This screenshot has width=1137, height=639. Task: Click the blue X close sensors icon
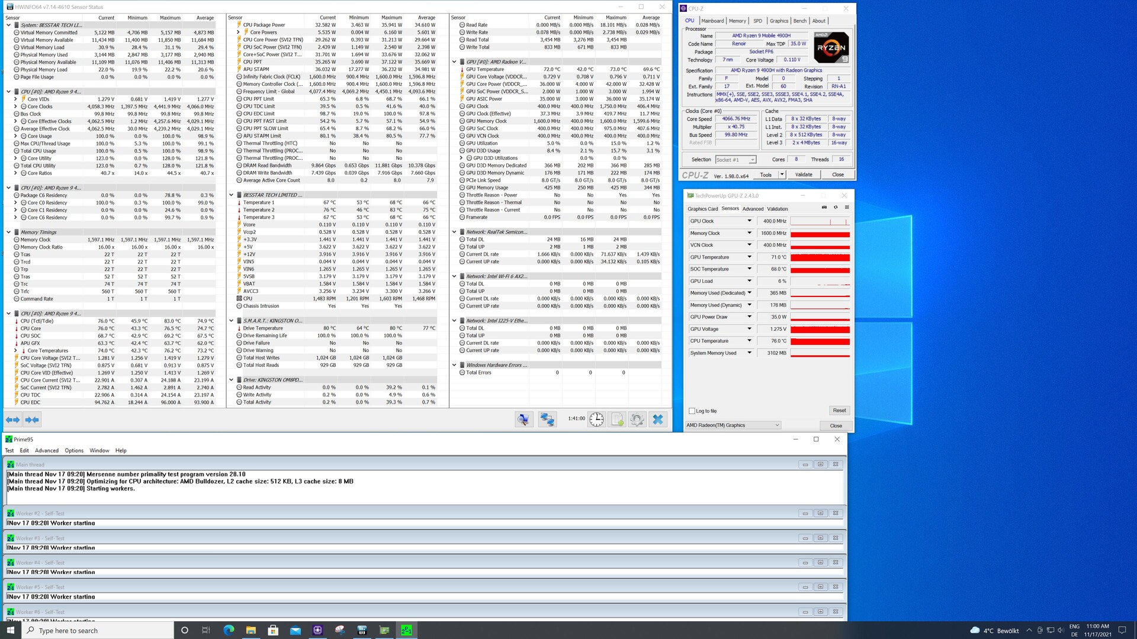(657, 419)
